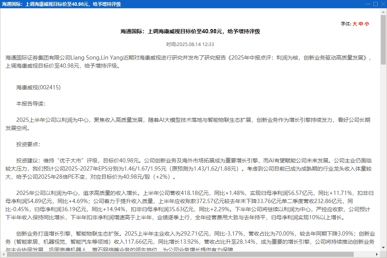
Task: Click the 字体: label
Action: 346,24
